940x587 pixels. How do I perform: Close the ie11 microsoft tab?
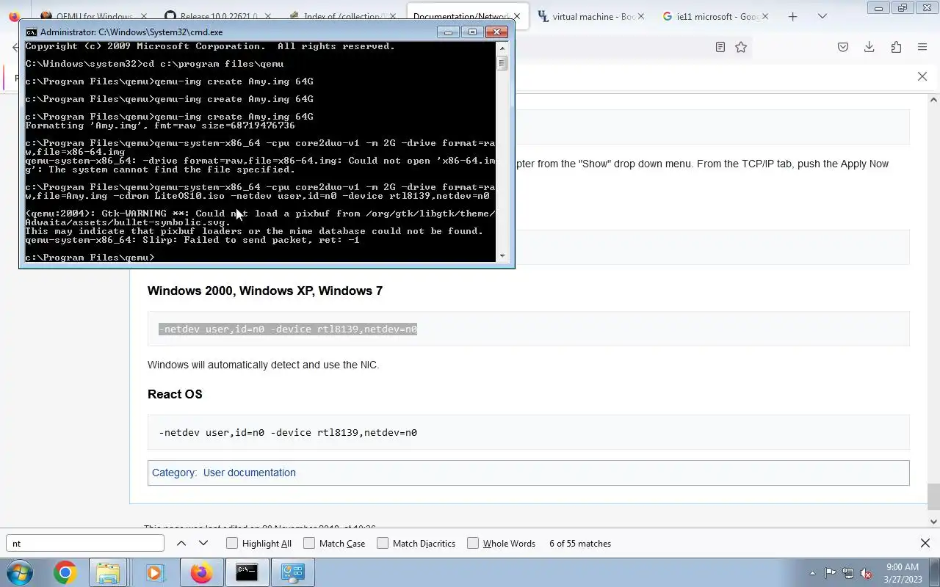pos(765,16)
